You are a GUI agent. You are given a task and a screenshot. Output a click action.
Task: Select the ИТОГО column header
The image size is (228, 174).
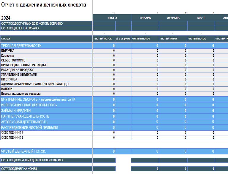(x=112, y=18)
